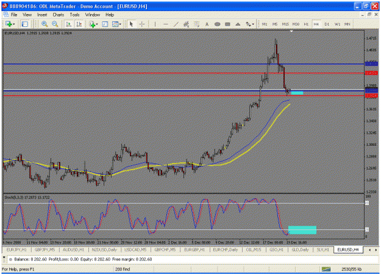Switch to EURGBP,H1 chart tab
381x274 pixels.
(x=194, y=250)
